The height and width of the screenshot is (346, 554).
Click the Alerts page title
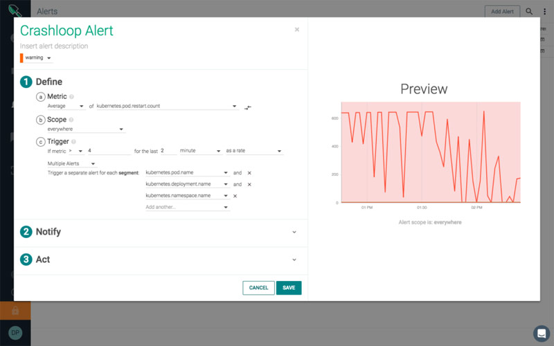click(x=47, y=11)
